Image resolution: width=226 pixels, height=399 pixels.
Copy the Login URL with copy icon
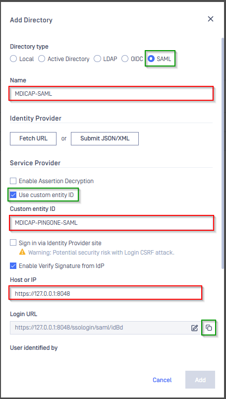(x=209, y=328)
